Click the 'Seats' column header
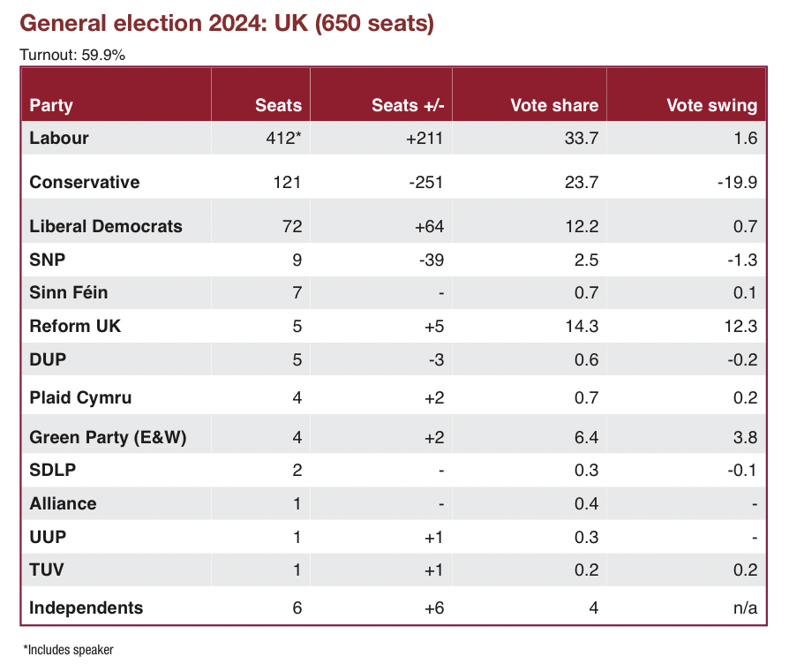This screenshot has height=664, width=789. [x=278, y=105]
